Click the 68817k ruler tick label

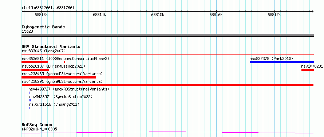coord(274,15)
